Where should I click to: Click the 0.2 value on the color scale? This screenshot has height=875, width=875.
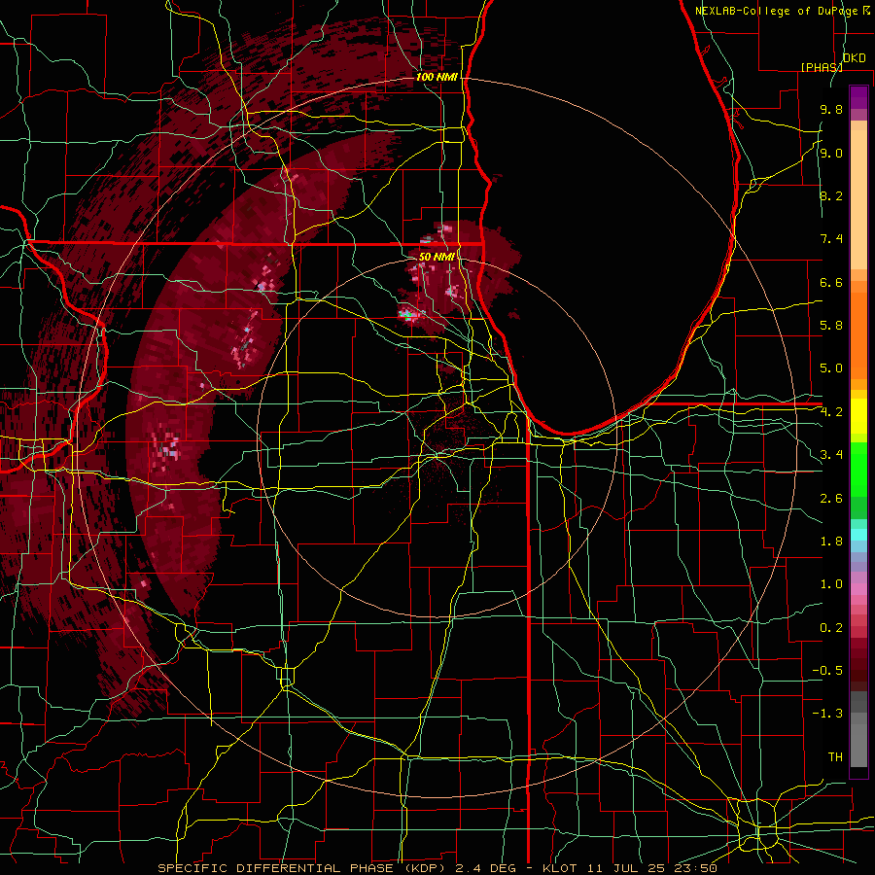[831, 628]
